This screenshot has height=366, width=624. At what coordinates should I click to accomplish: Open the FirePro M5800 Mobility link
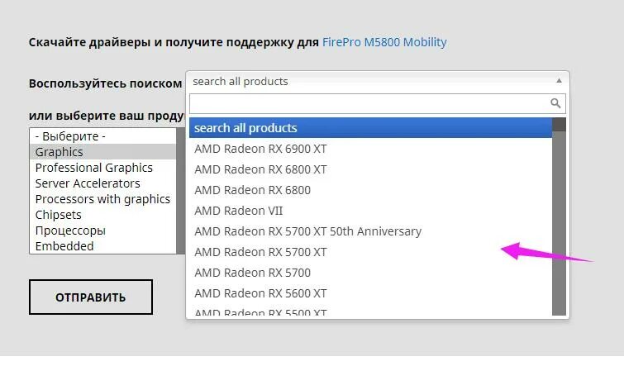(384, 42)
